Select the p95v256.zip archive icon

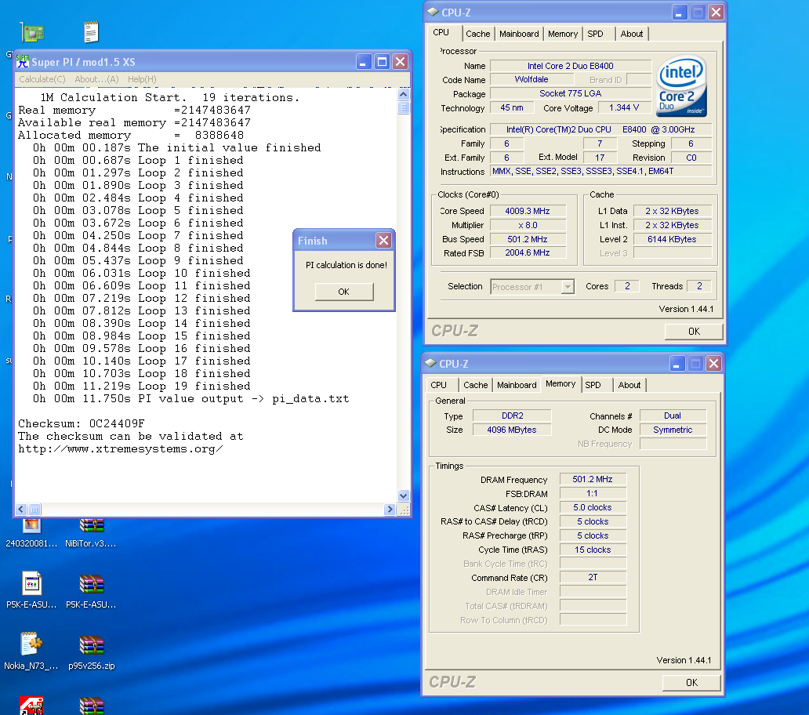click(x=91, y=651)
